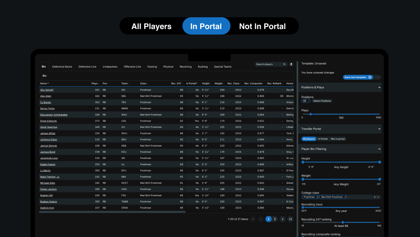
Task: Switch Transfer Portal filter to Not in portal
Action: coord(338,139)
